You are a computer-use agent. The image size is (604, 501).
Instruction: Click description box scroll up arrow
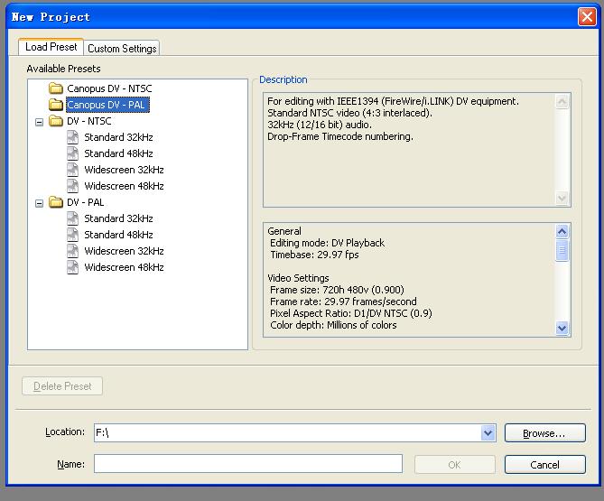[x=562, y=102]
